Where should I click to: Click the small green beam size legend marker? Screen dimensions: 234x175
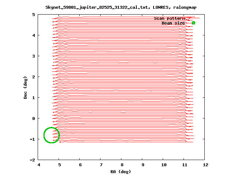coord(193,23)
